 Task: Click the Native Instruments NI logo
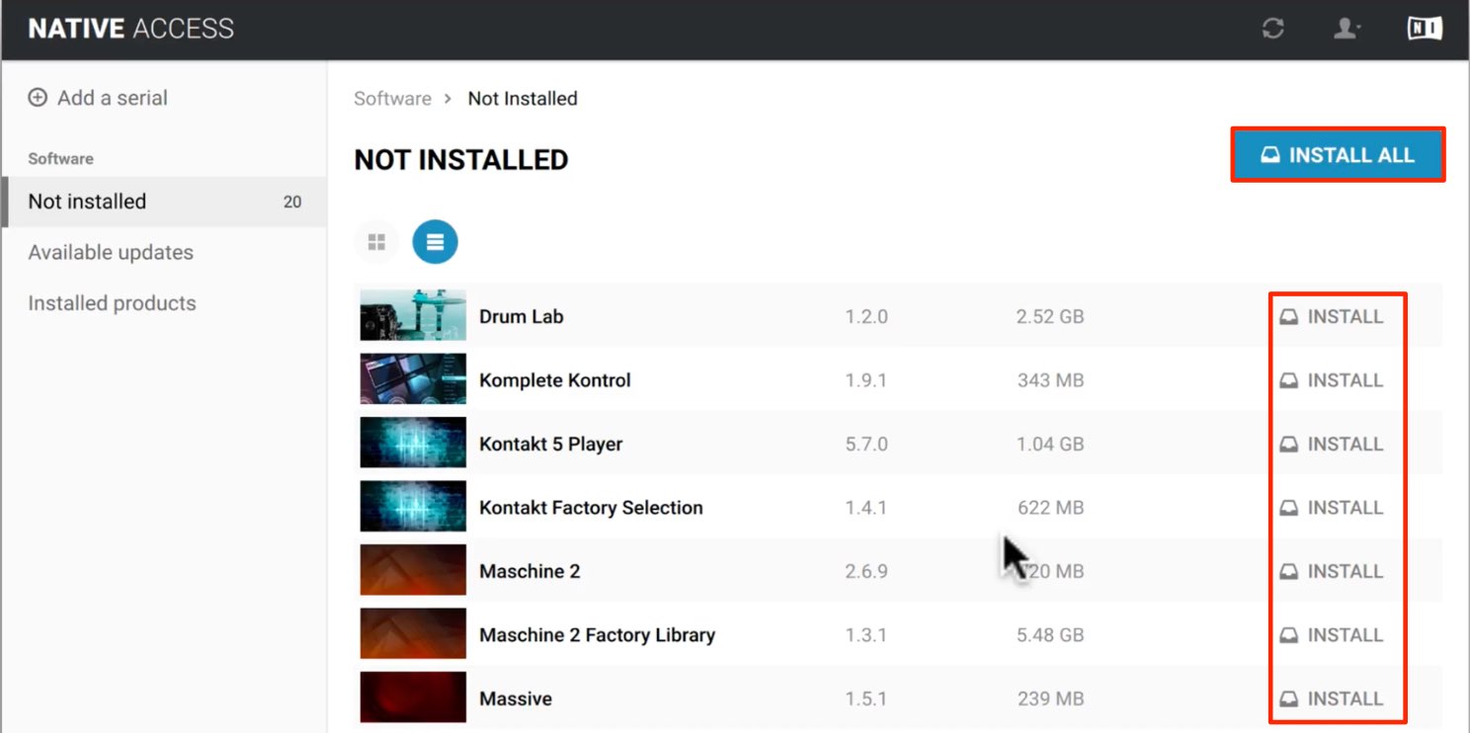[1425, 29]
